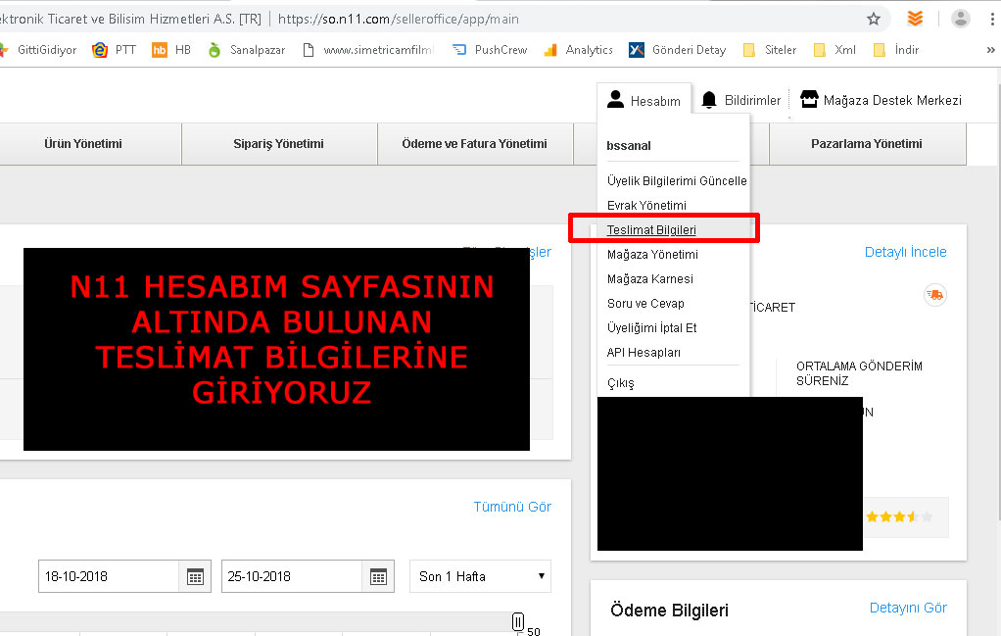Click the Chrome profile avatar icon
The width and height of the screenshot is (1001, 636).
click(x=961, y=19)
